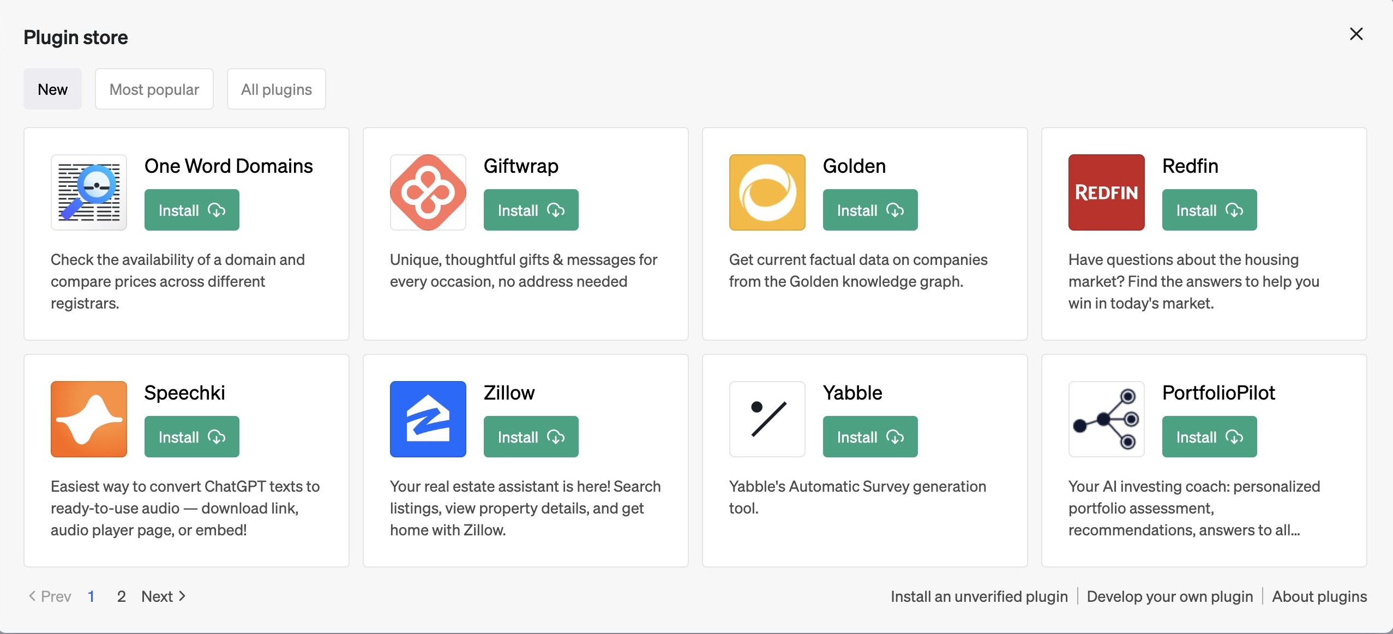Go to the Next page of plugins
Screen dimensions: 1393x634
(164, 596)
